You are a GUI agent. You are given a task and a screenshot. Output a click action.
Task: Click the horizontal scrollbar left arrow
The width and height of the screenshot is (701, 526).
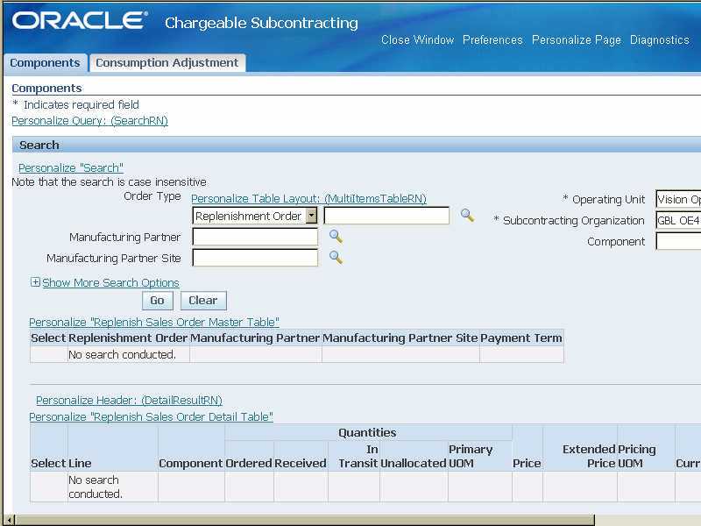click(10, 520)
